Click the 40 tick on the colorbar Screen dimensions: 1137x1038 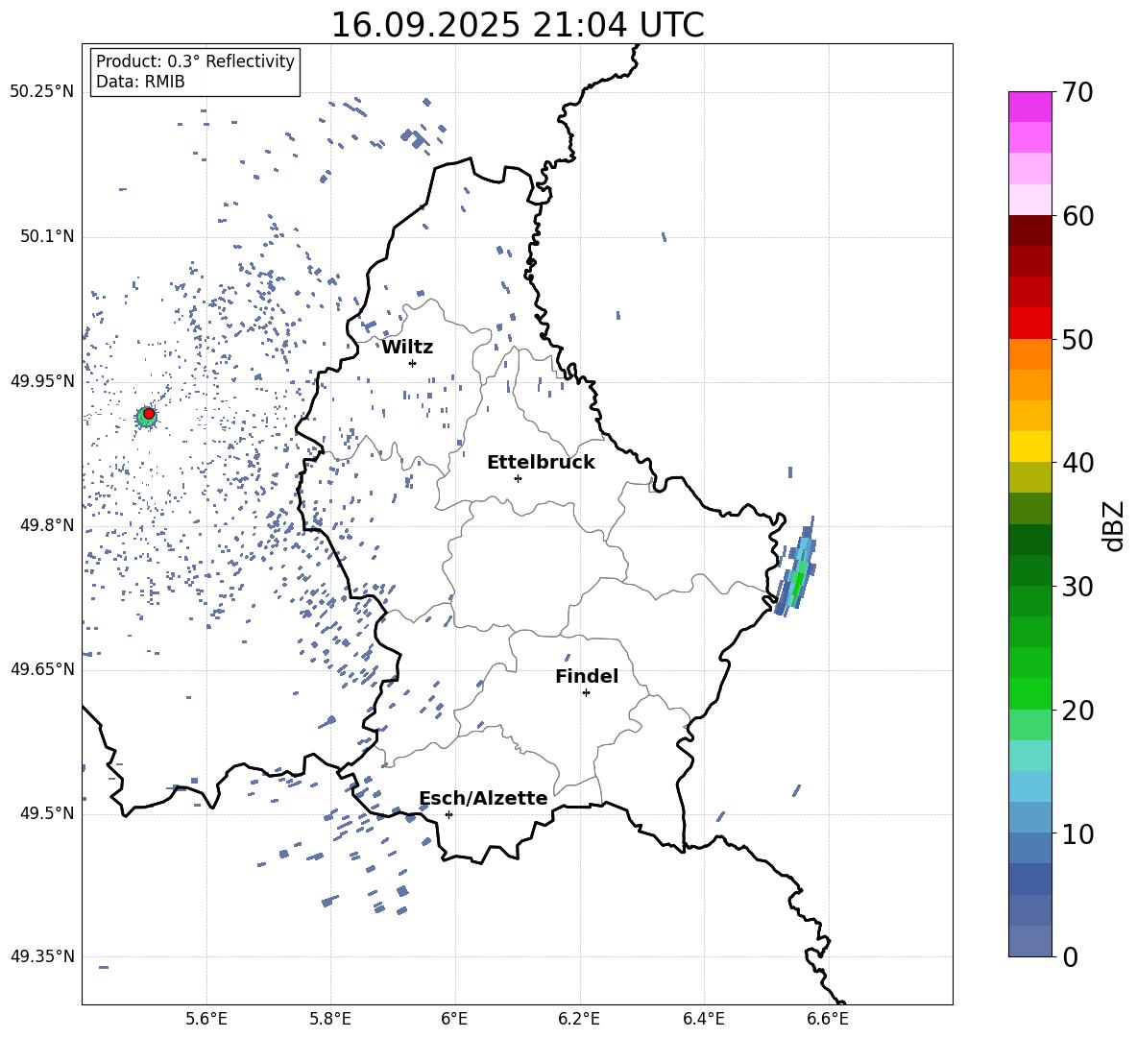[x=1077, y=463]
